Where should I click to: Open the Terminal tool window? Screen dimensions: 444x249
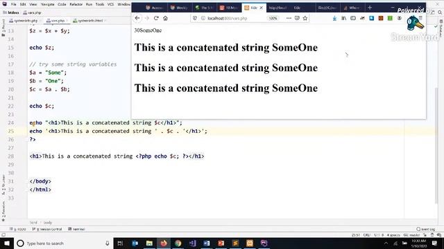point(77,229)
